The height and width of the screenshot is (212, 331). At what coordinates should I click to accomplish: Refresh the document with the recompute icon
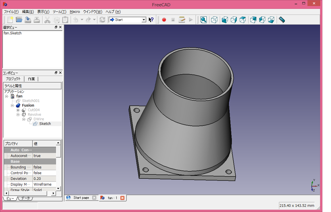pyautogui.click(x=102, y=20)
